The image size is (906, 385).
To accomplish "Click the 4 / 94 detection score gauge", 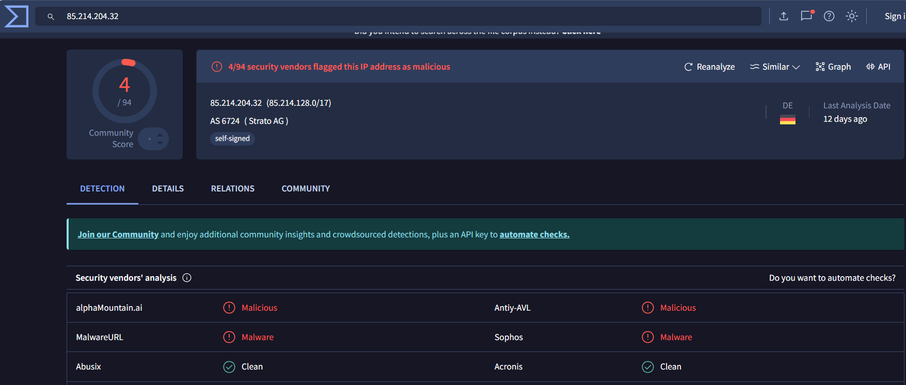I will click(124, 91).
